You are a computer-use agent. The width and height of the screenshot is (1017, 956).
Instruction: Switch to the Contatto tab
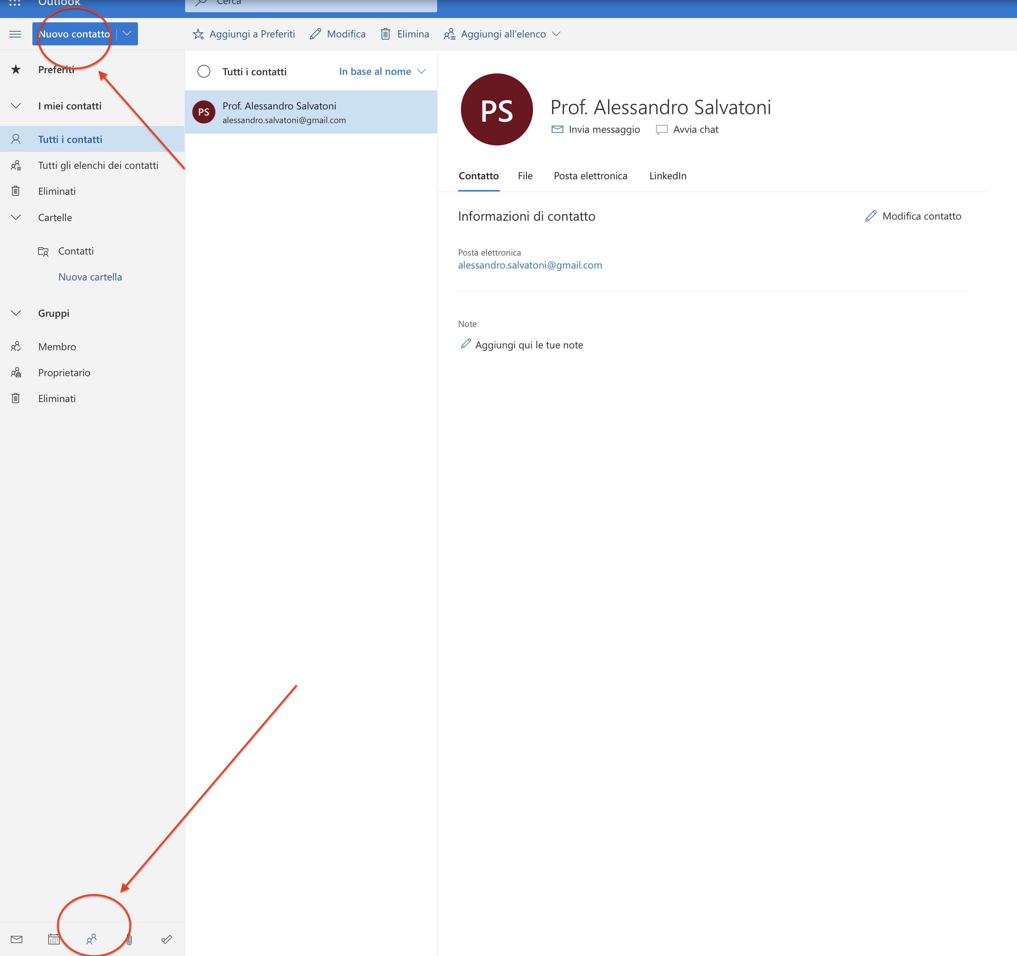click(x=478, y=176)
